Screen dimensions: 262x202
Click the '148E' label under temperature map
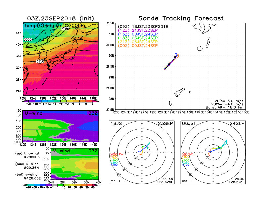pyautogui.click(x=93, y=98)
